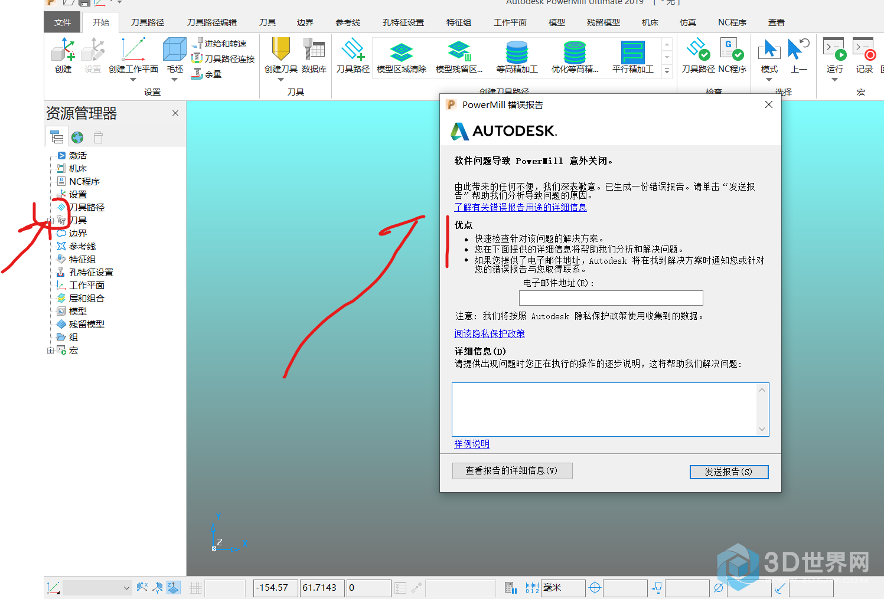Switch to 残留模型 ribbon tab
884x599 pixels.
click(x=604, y=22)
